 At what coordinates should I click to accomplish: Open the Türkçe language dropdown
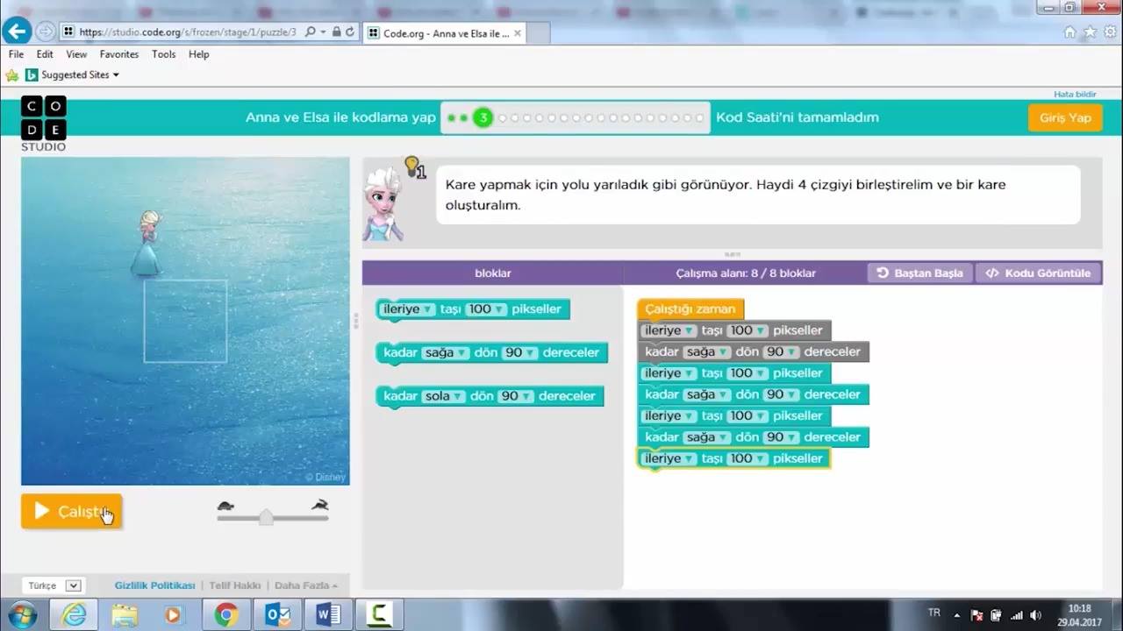pos(54,585)
